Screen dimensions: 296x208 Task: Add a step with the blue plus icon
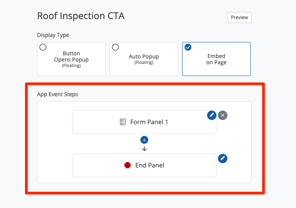click(x=144, y=140)
